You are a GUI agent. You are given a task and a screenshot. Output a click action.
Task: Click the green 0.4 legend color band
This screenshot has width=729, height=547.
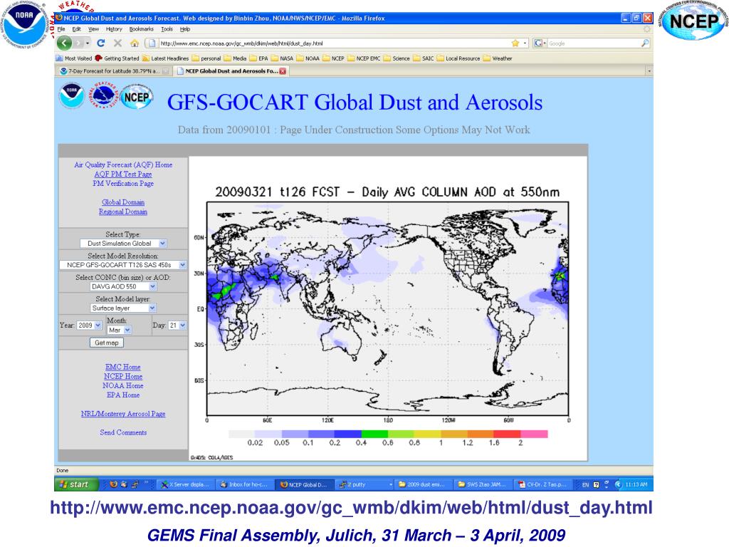coord(374,434)
